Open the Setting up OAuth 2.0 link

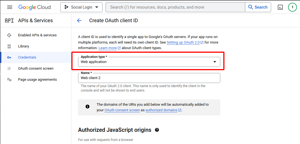tap(183, 42)
